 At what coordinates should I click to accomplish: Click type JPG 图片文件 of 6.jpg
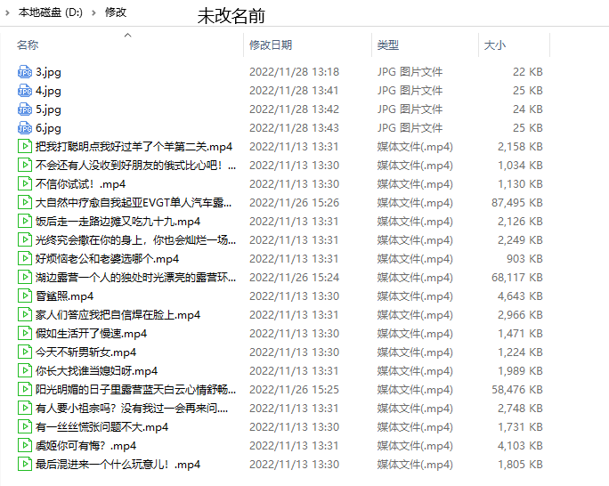coord(410,127)
